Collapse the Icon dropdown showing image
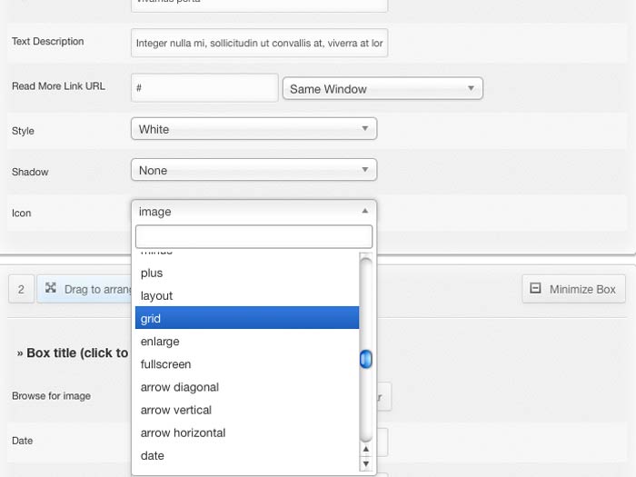Image resolution: width=636 pixels, height=477 pixels. (253, 212)
